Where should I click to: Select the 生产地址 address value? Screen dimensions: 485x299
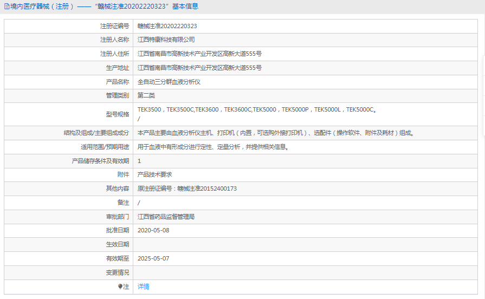click(199, 68)
